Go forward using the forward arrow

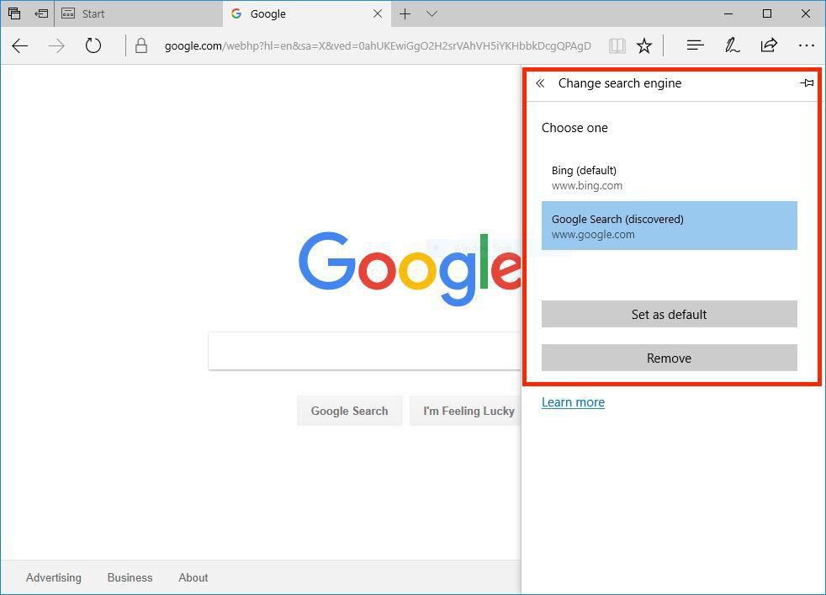[x=56, y=45]
